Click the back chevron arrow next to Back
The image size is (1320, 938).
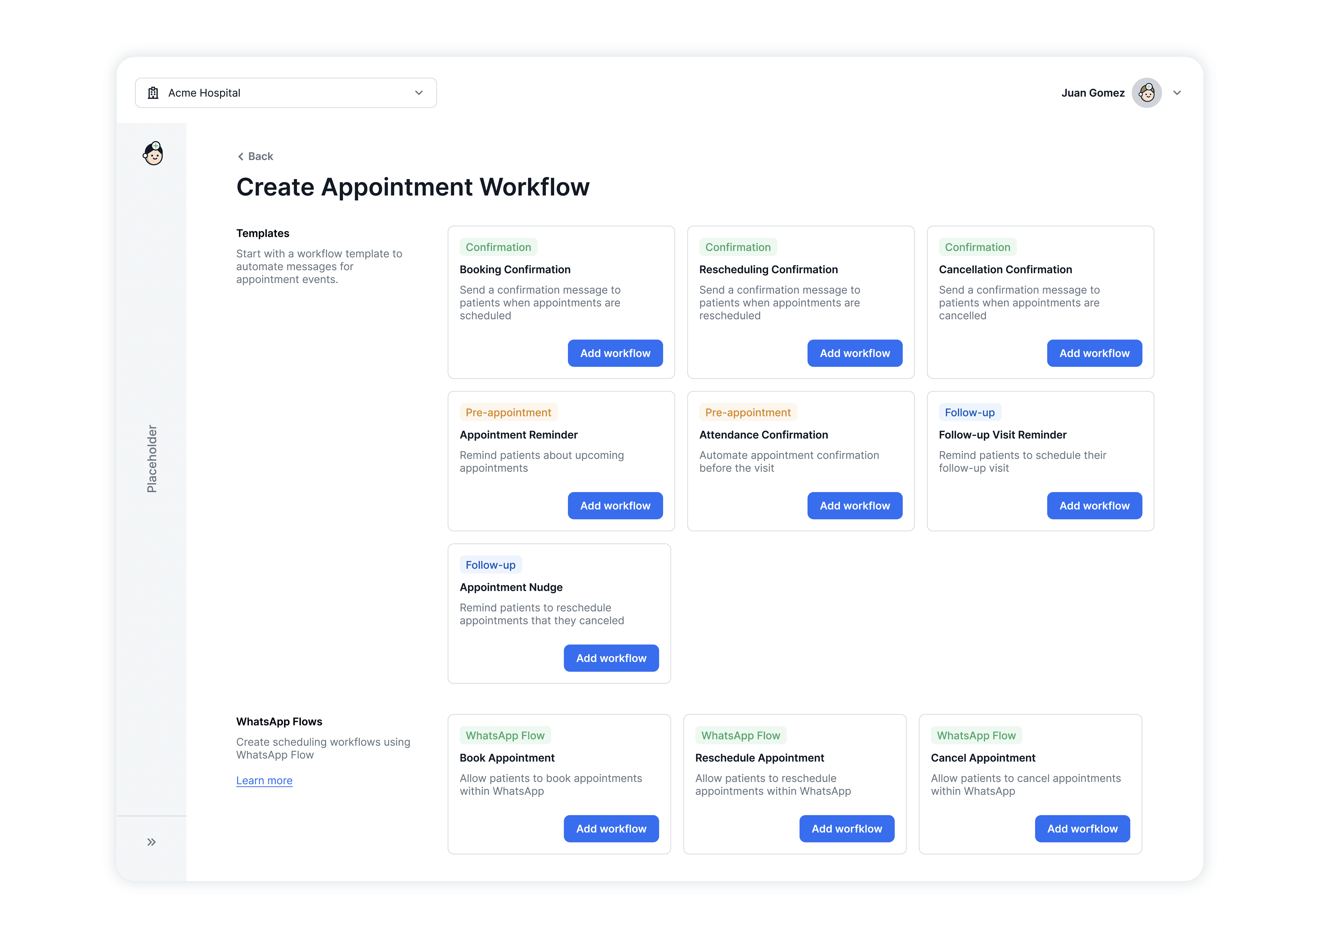[x=241, y=156]
